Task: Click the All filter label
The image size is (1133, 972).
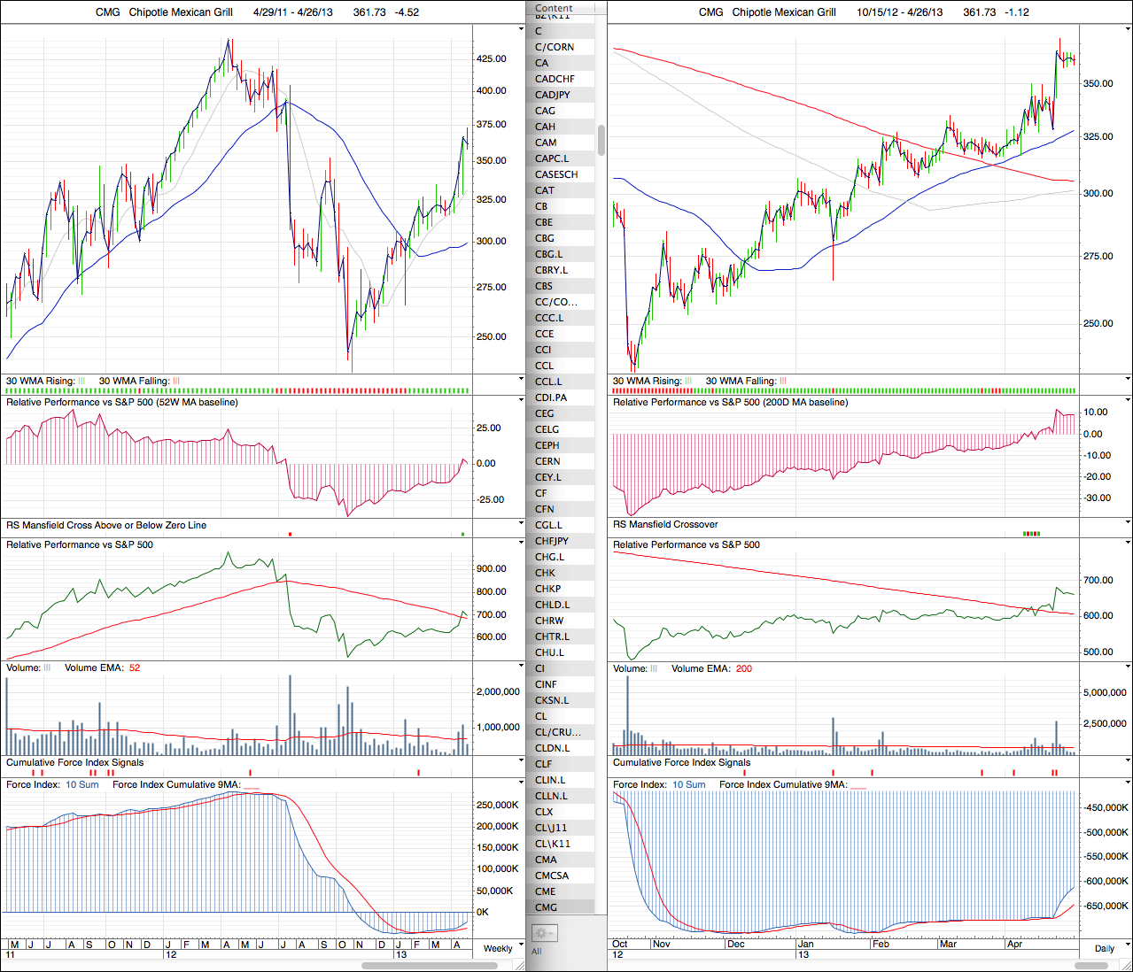Action: [x=536, y=952]
